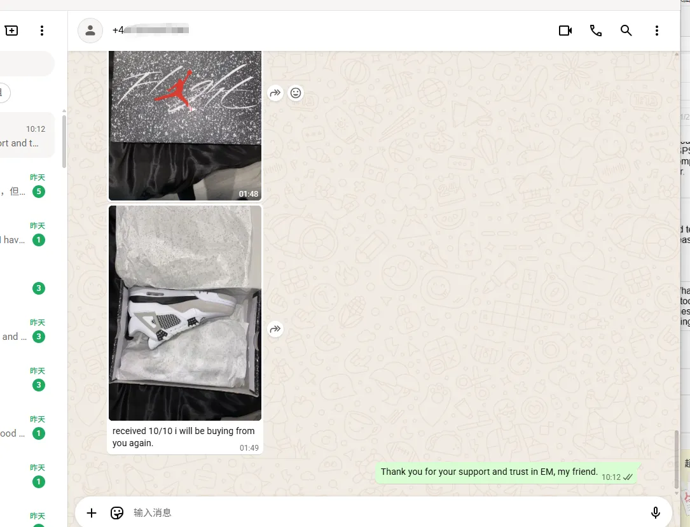Start a video call with the contact

tap(565, 31)
